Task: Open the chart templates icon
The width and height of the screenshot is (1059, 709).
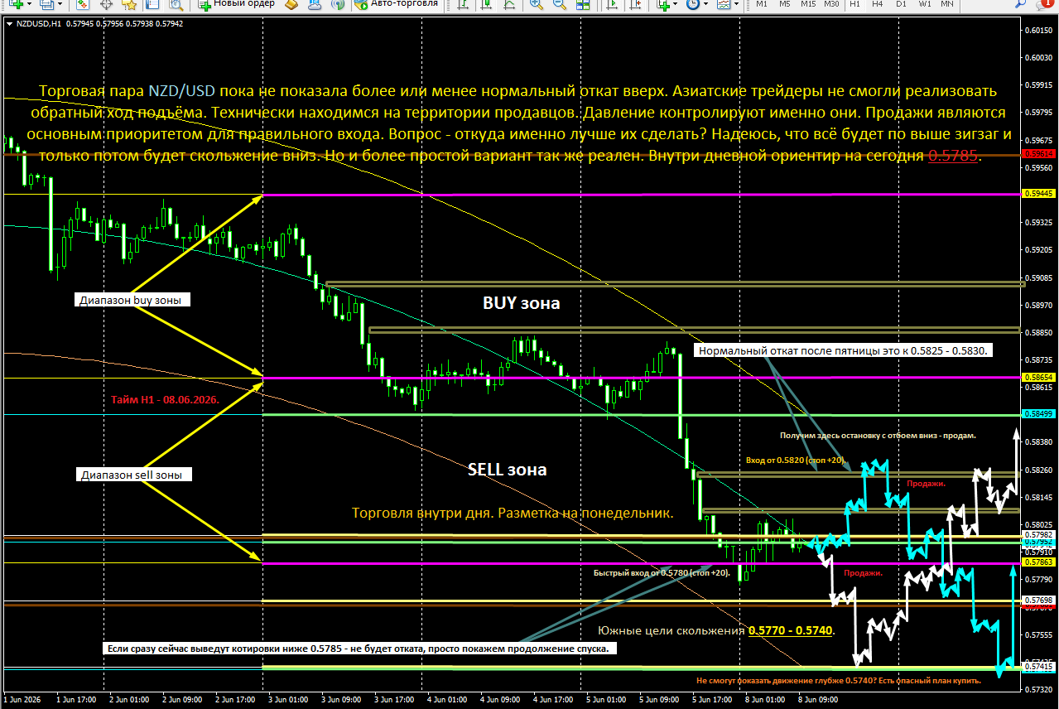Action: pyautogui.click(x=723, y=4)
